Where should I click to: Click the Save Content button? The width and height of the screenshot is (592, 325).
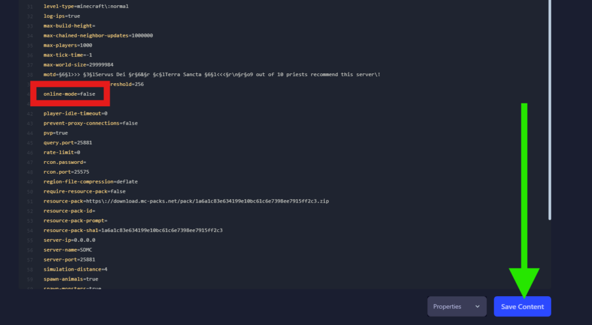click(x=522, y=307)
